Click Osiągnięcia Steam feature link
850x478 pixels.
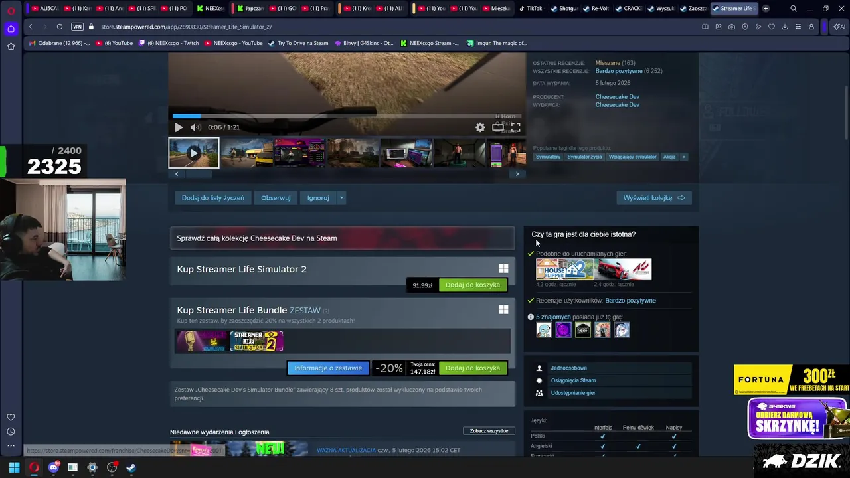coord(573,381)
